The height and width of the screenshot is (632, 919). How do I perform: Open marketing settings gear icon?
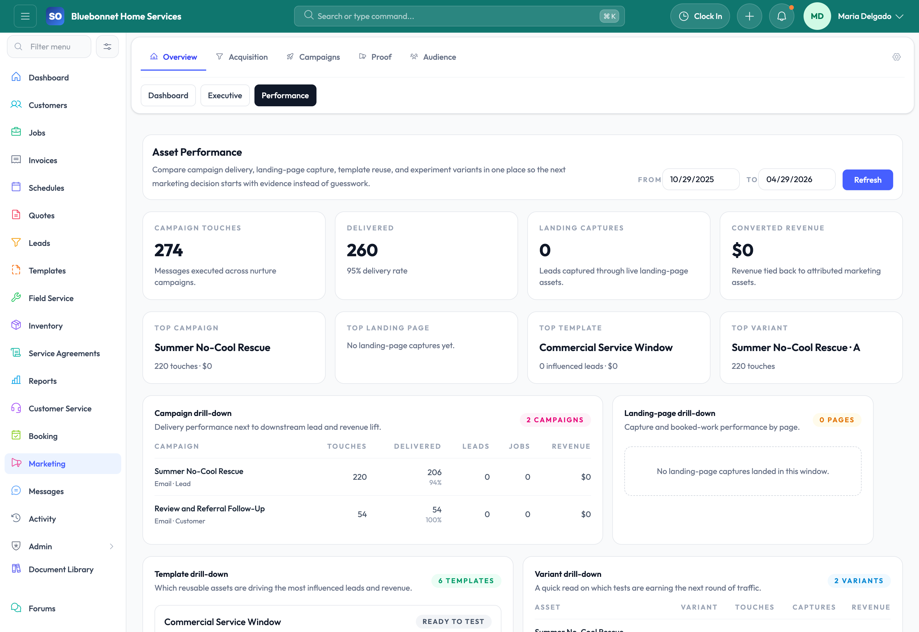[896, 57]
